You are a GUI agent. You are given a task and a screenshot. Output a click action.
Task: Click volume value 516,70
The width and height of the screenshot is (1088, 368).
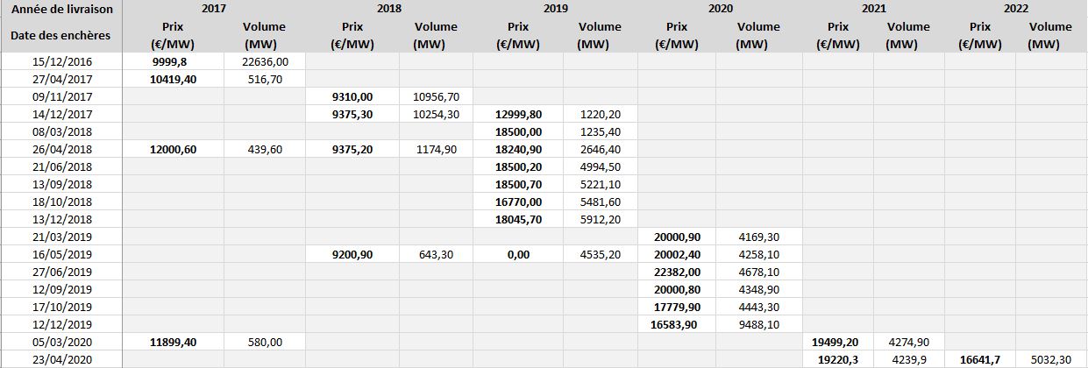pyautogui.click(x=265, y=78)
